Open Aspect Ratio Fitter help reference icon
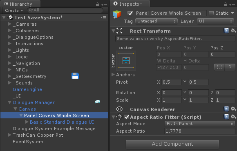The height and width of the screenshot is (151, 237). tap(226, 117)
